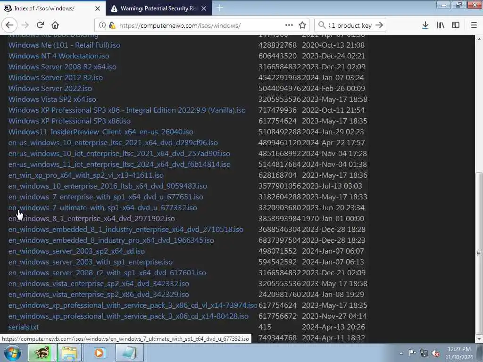The image size is (483, 362).
Task: Open en_windows_server_2003_with_sp1_enterprise link
Action: click(90, 262)
